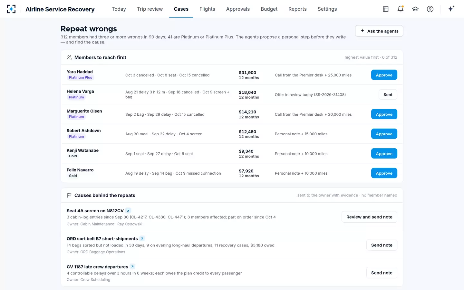Send note for ORD sort belt B7
464x290 pixels.
[x=382, y=245]
